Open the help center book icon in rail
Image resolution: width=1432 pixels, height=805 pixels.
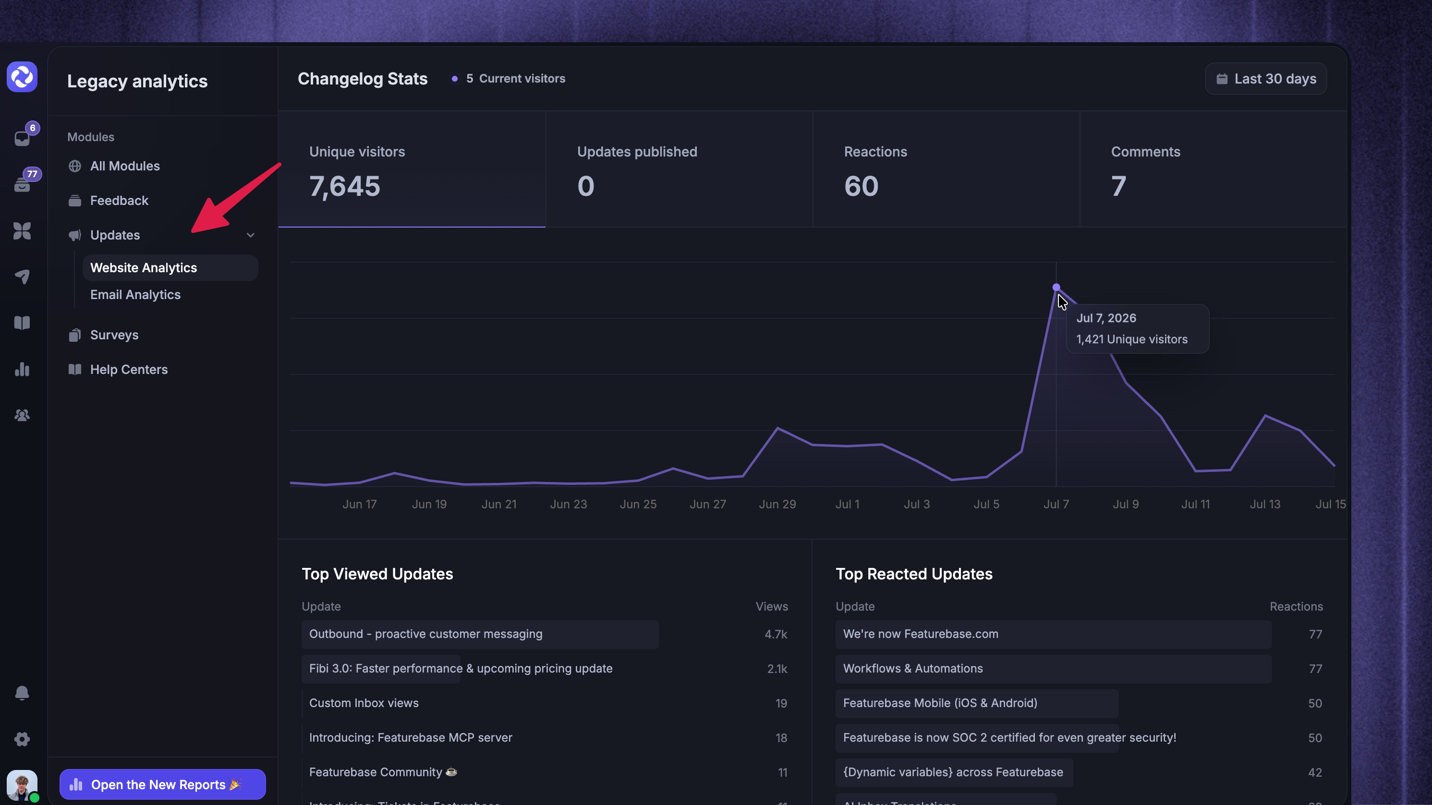tap(22, 323)
